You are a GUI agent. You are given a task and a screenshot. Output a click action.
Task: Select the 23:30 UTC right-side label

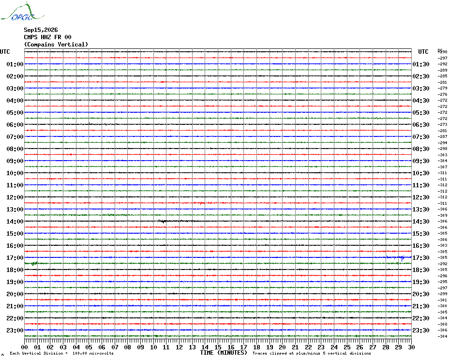pyautogui.click(x=421, y=330)
